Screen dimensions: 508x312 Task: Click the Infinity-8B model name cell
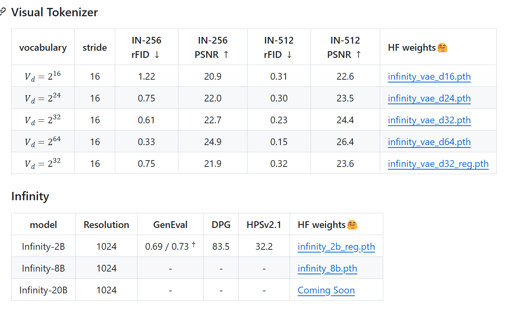(43, 268)
